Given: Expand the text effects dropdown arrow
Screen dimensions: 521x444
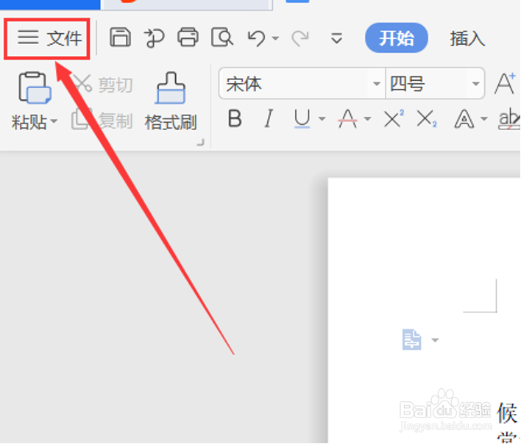Looking at the screenshot, I should click(x=484, y=118).
